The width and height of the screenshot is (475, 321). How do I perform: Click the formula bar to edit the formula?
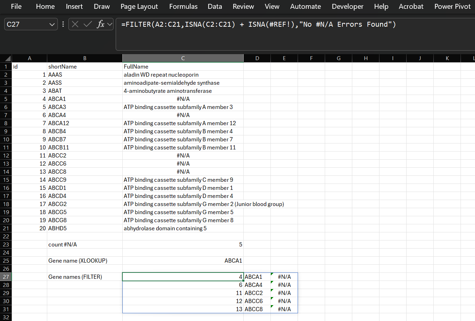247,24
